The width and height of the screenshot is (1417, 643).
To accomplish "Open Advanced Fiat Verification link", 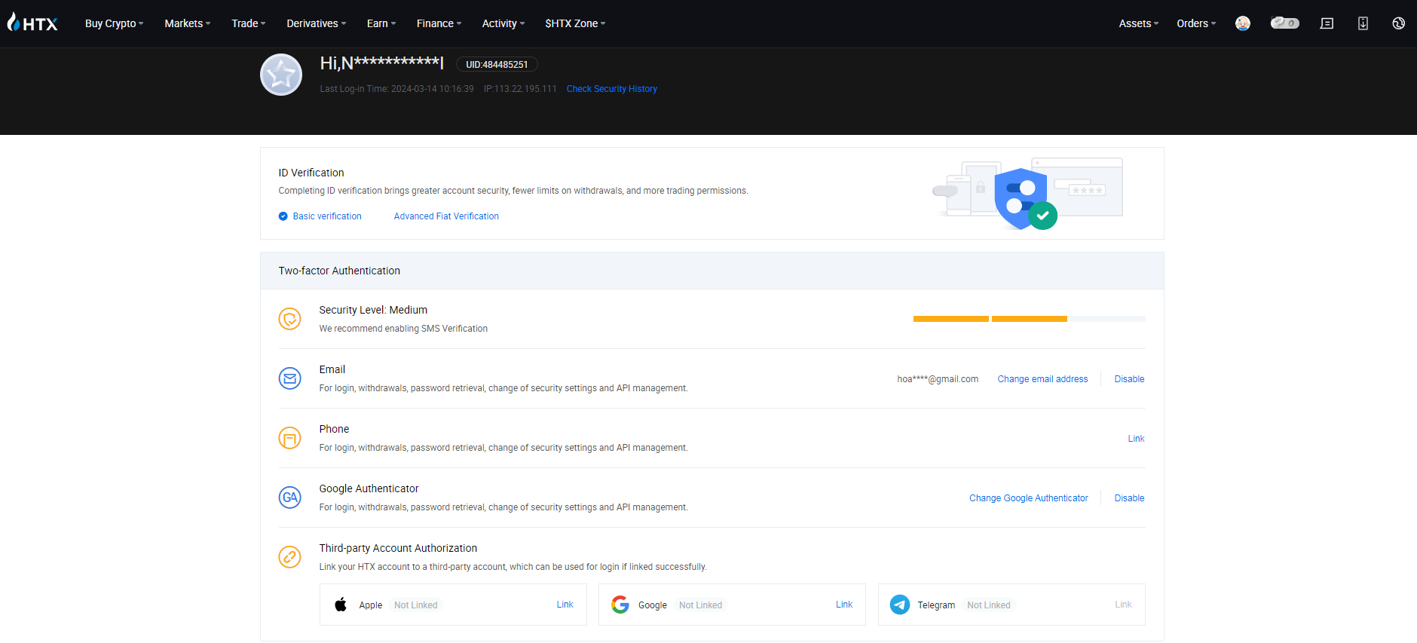I will (446, 216).
